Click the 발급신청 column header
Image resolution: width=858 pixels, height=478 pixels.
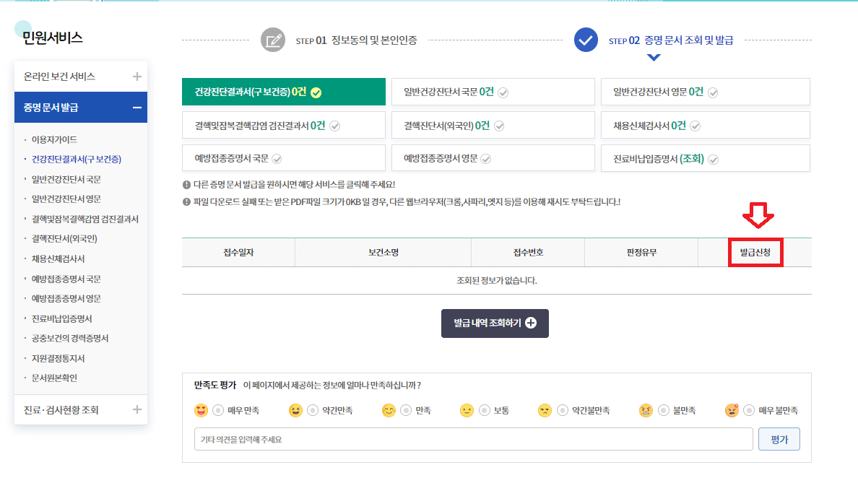[x=755, y=252]
